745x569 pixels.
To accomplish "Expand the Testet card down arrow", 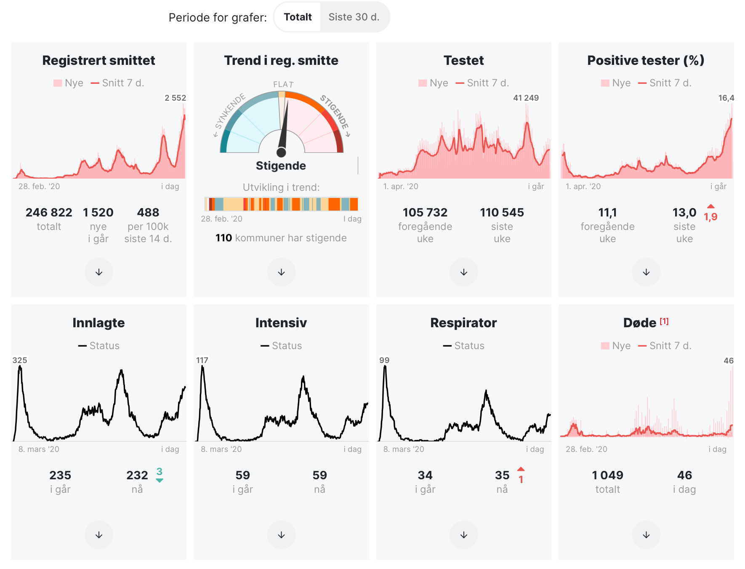I will coord(464,272).
